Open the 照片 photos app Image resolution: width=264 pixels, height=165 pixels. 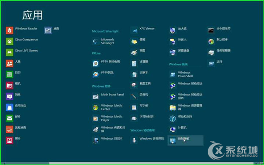[13, 140]
